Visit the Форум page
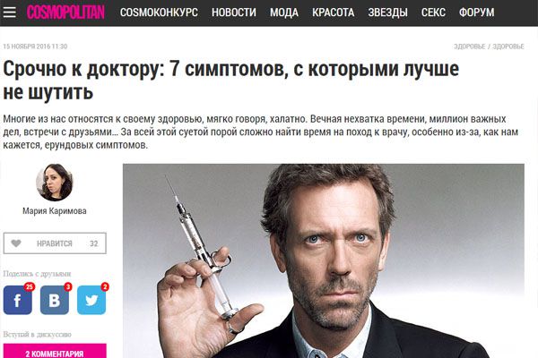Image resolution: width=538 pixels, height=358 pixels. pos(477,13)
